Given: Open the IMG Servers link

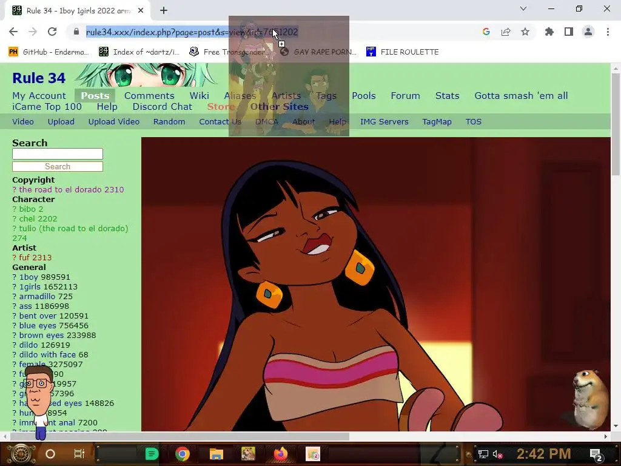Looking at the screenshot, I should click(x=384, y=121).
